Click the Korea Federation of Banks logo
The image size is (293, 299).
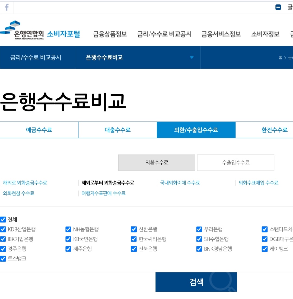tap(22, 30)
